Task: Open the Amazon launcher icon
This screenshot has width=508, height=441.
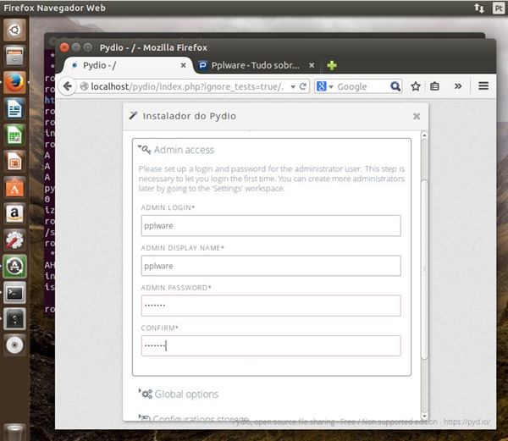Action: click(14, 214)
